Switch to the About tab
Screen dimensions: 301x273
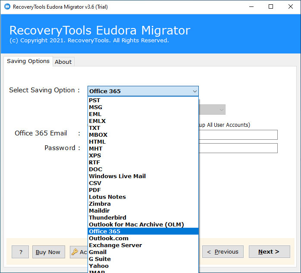pos(63,62)
